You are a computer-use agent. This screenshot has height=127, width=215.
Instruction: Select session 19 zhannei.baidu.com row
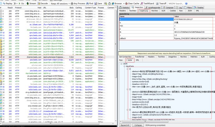(x=53, y=57)
